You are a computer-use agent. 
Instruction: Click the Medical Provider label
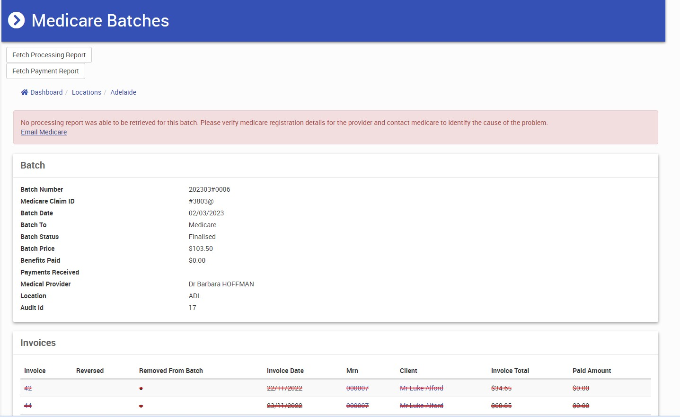click(45, 284)
